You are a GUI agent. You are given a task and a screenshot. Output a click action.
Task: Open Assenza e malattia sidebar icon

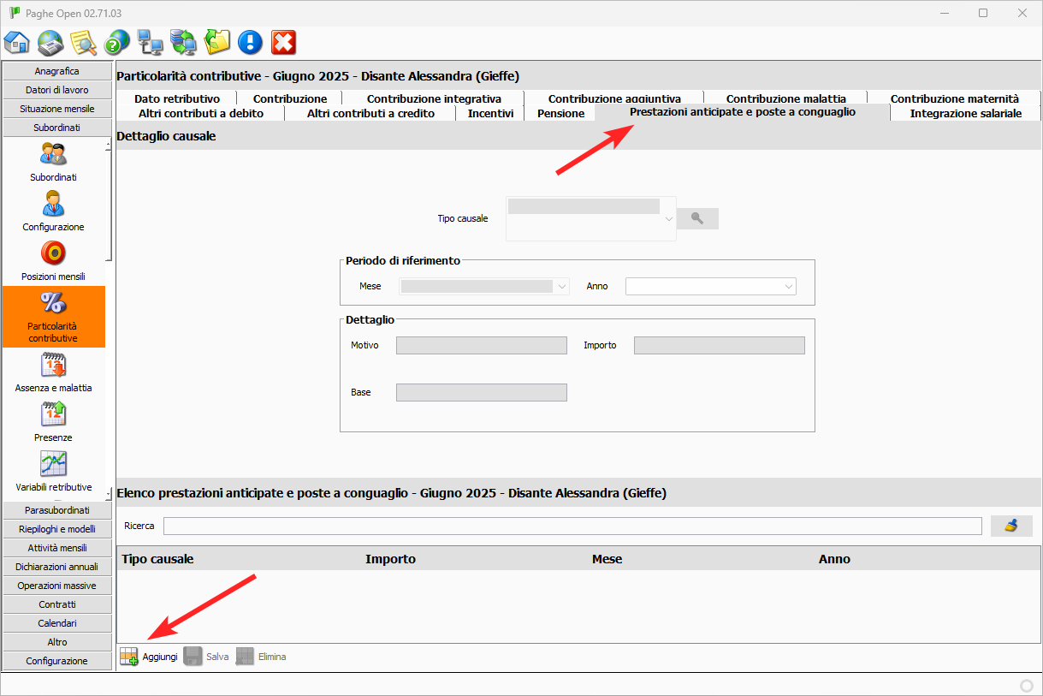[x=53, y=372]
